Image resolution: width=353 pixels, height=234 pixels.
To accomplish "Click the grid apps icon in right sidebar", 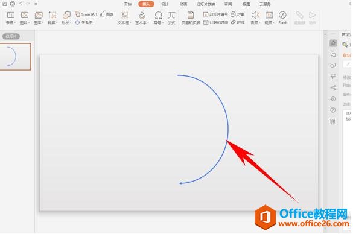I will [333, 121].
